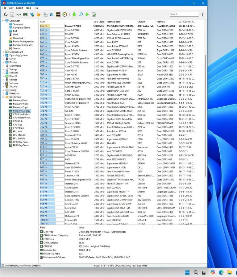Click the flame stability test icon

39,14
